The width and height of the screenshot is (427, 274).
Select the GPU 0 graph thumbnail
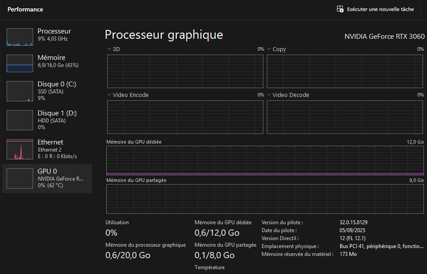coord(20,178)
